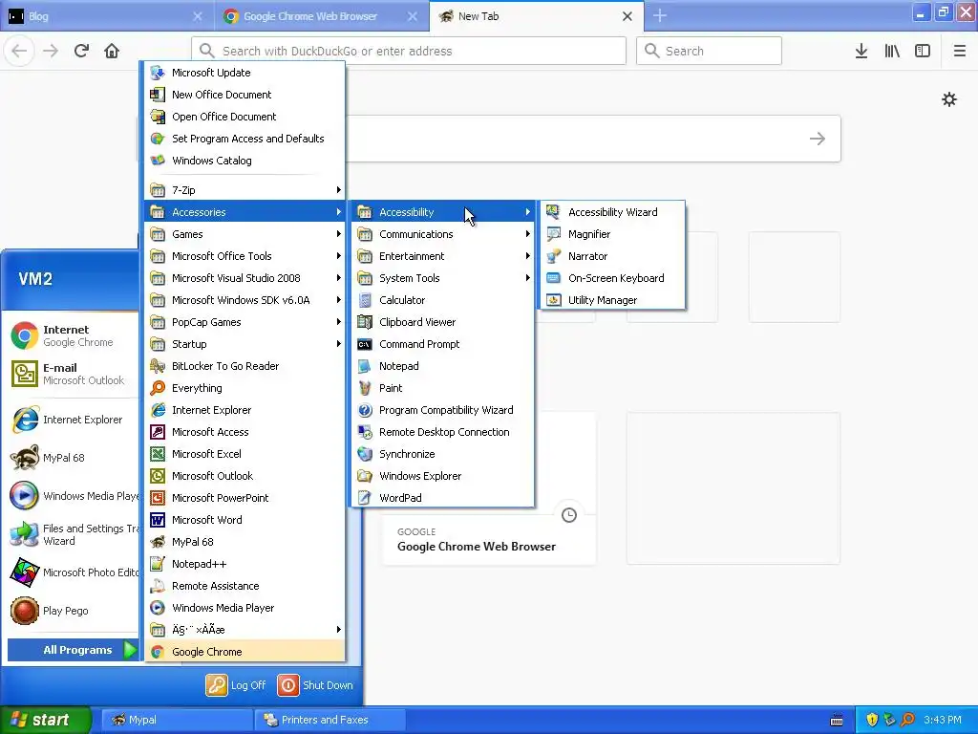This screenshot has width=978, height=734.
Task: Expand Microsoft Office Tools submenu
Action: click(244, 256)
